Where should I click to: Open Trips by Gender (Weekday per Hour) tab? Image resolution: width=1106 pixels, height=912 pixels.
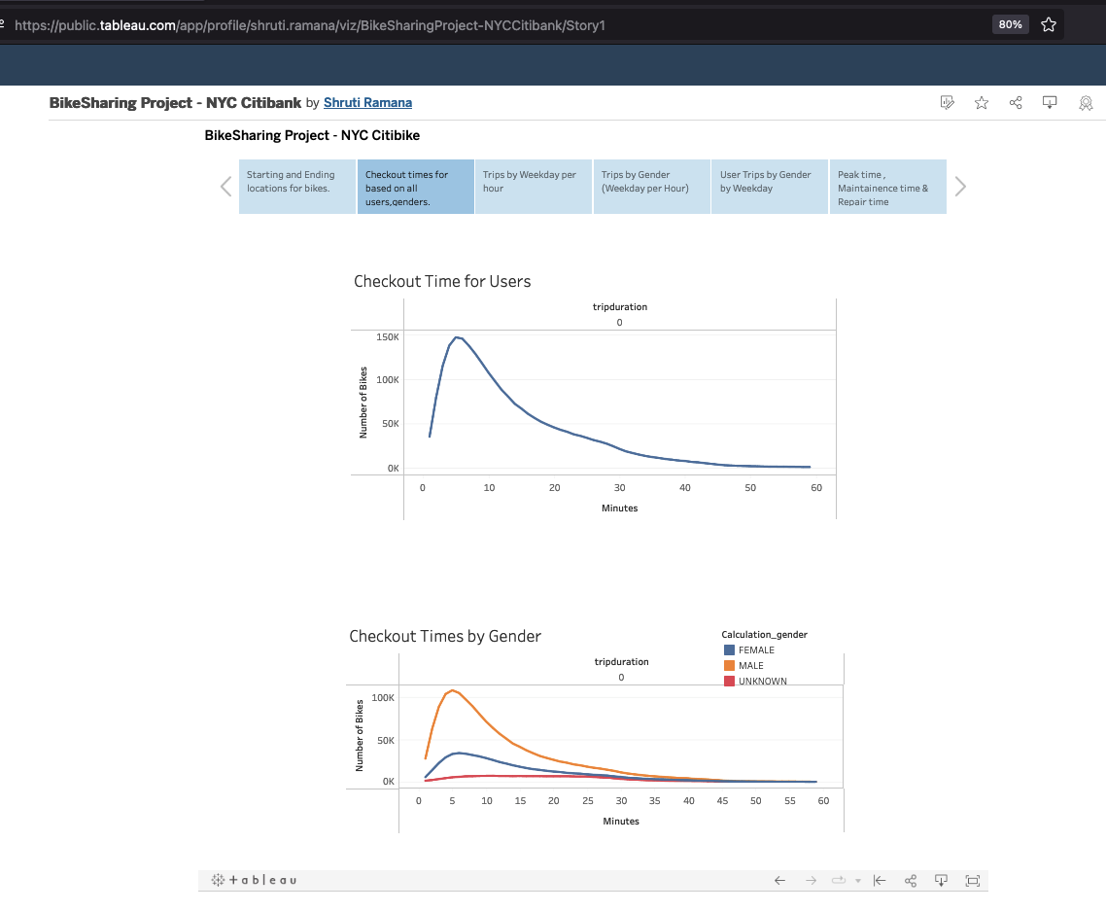click(x=652, y=187)
